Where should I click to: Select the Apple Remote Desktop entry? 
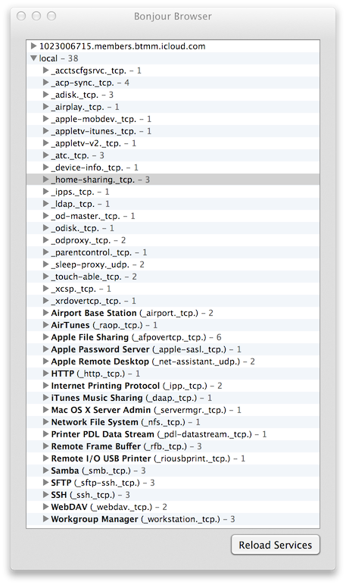[x=173, y=361]
